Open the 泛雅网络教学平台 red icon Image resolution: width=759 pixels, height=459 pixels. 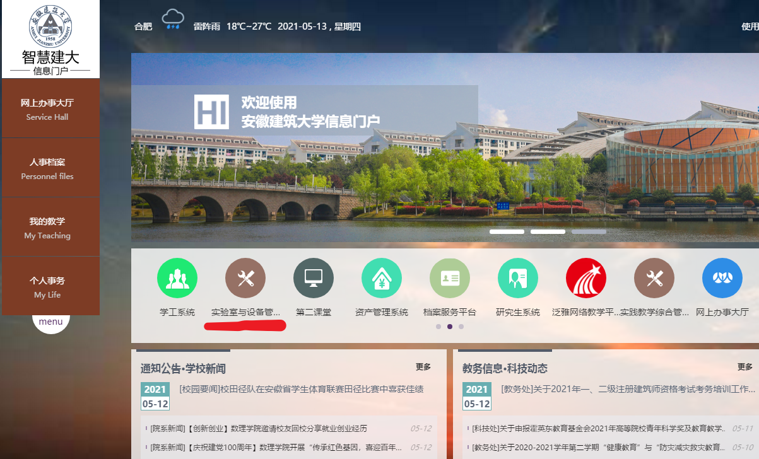point(586,278)
